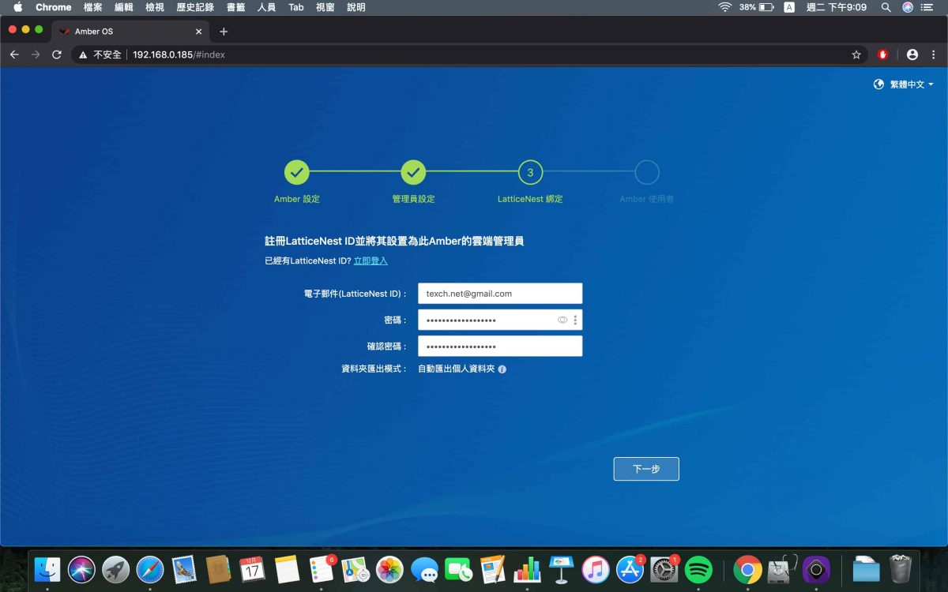The width and height of the screenshot is (948, 592).
Task: Open the 檔案 menu
Action: (92, 7)
